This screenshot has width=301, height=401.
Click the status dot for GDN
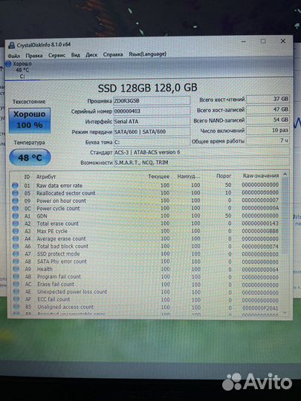(x=16, y=216)
